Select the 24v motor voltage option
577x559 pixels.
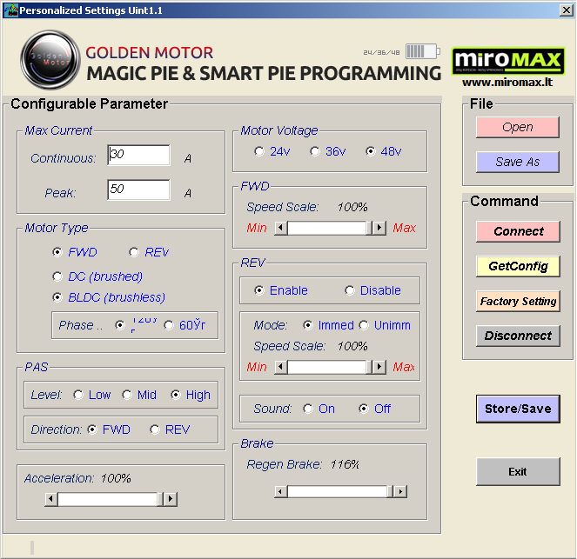(x=259, y=151)
